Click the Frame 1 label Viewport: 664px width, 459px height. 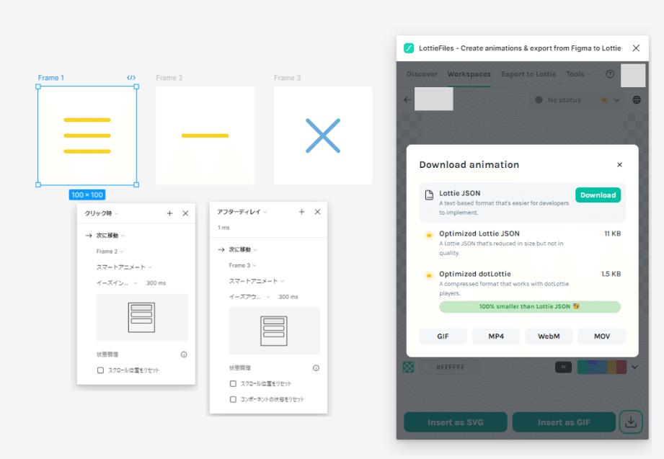(50, 78)
